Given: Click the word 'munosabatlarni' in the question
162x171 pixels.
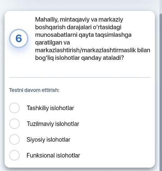Looking at the screenshot, I should [x=56, y=35].
